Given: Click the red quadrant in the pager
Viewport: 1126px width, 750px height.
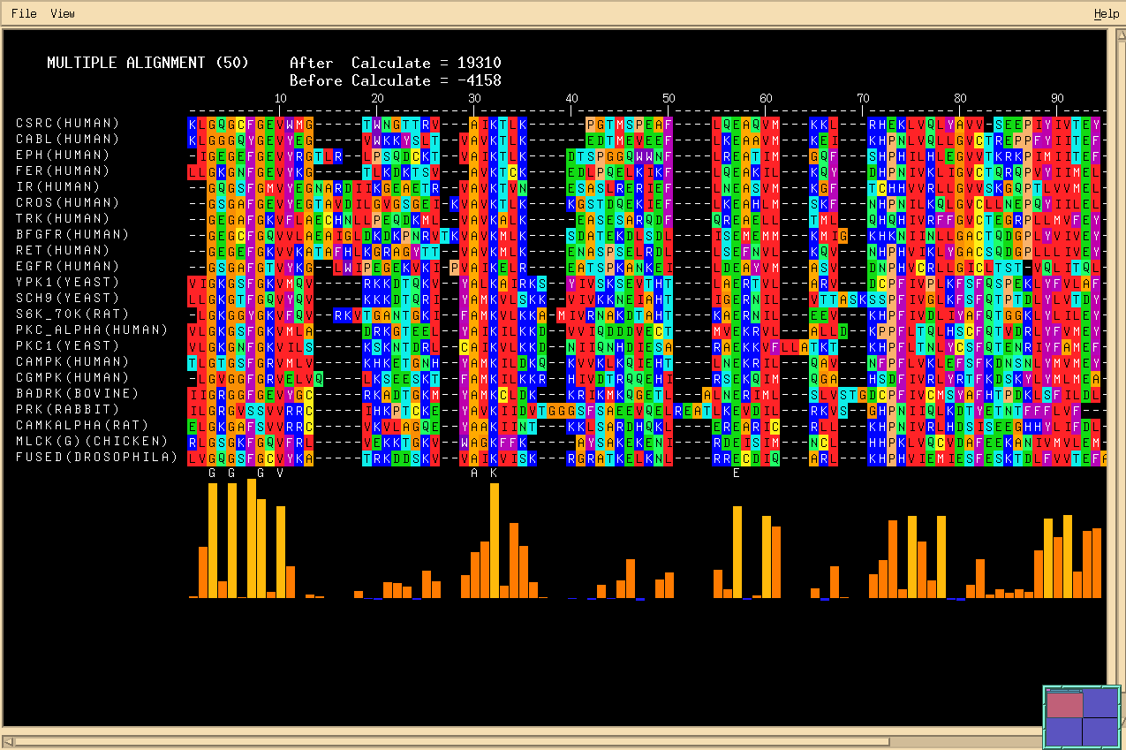Looking at the screenshot, I should [x=1064, y=704].
